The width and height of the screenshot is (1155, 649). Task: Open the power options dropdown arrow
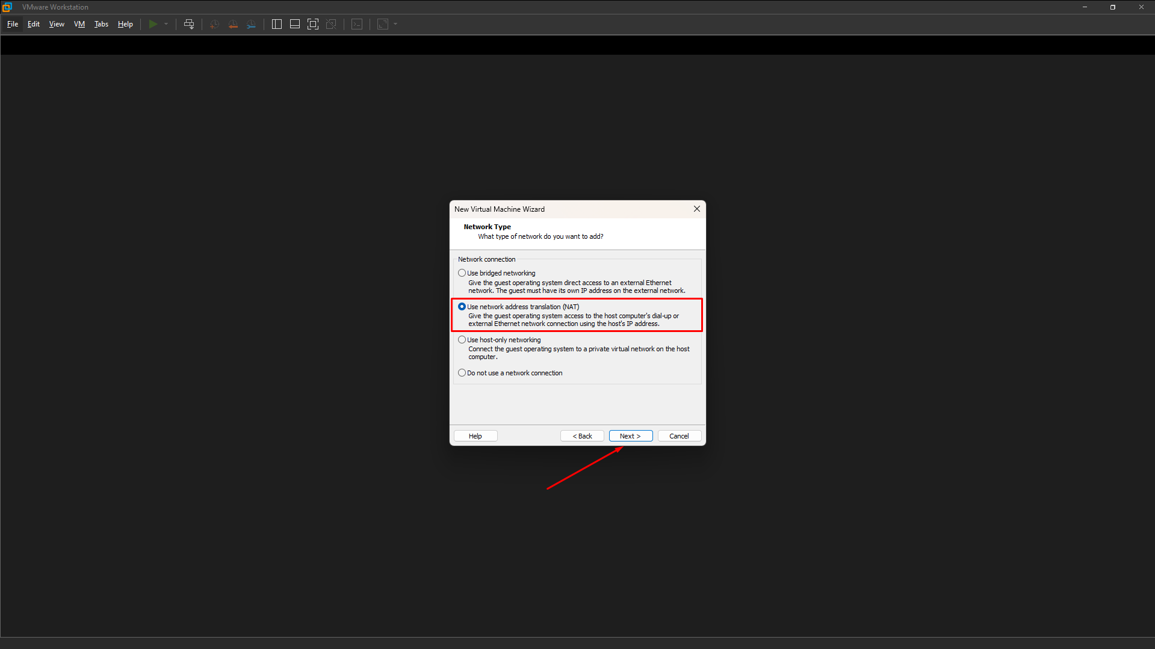coord(166,24)
